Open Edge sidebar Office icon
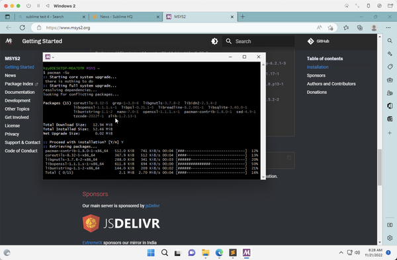The height and width of the screenshot is (260, 397). coord(390,106)
